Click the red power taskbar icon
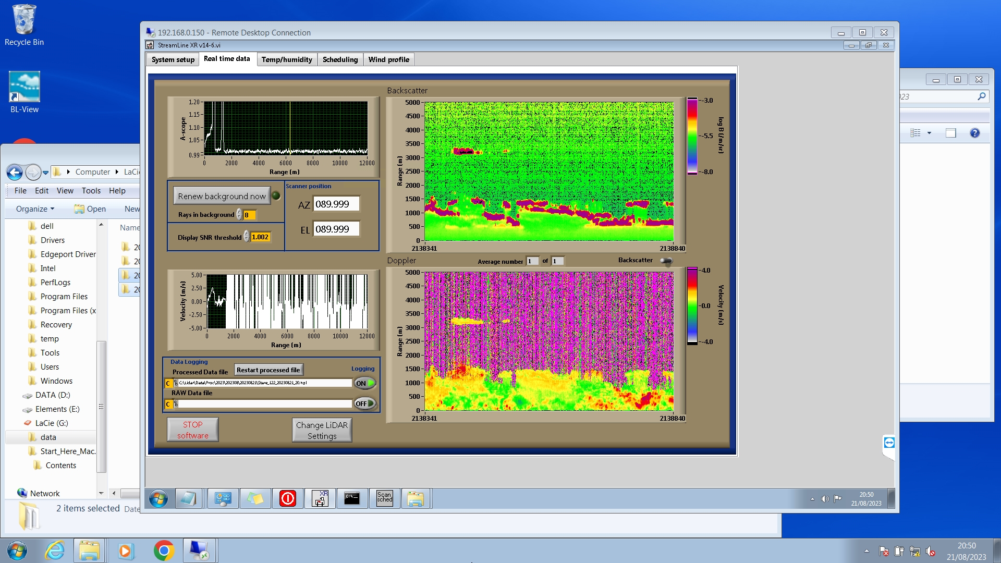Image resolution: width=1001 pixels, height=563 pixels. pos(287,498)
